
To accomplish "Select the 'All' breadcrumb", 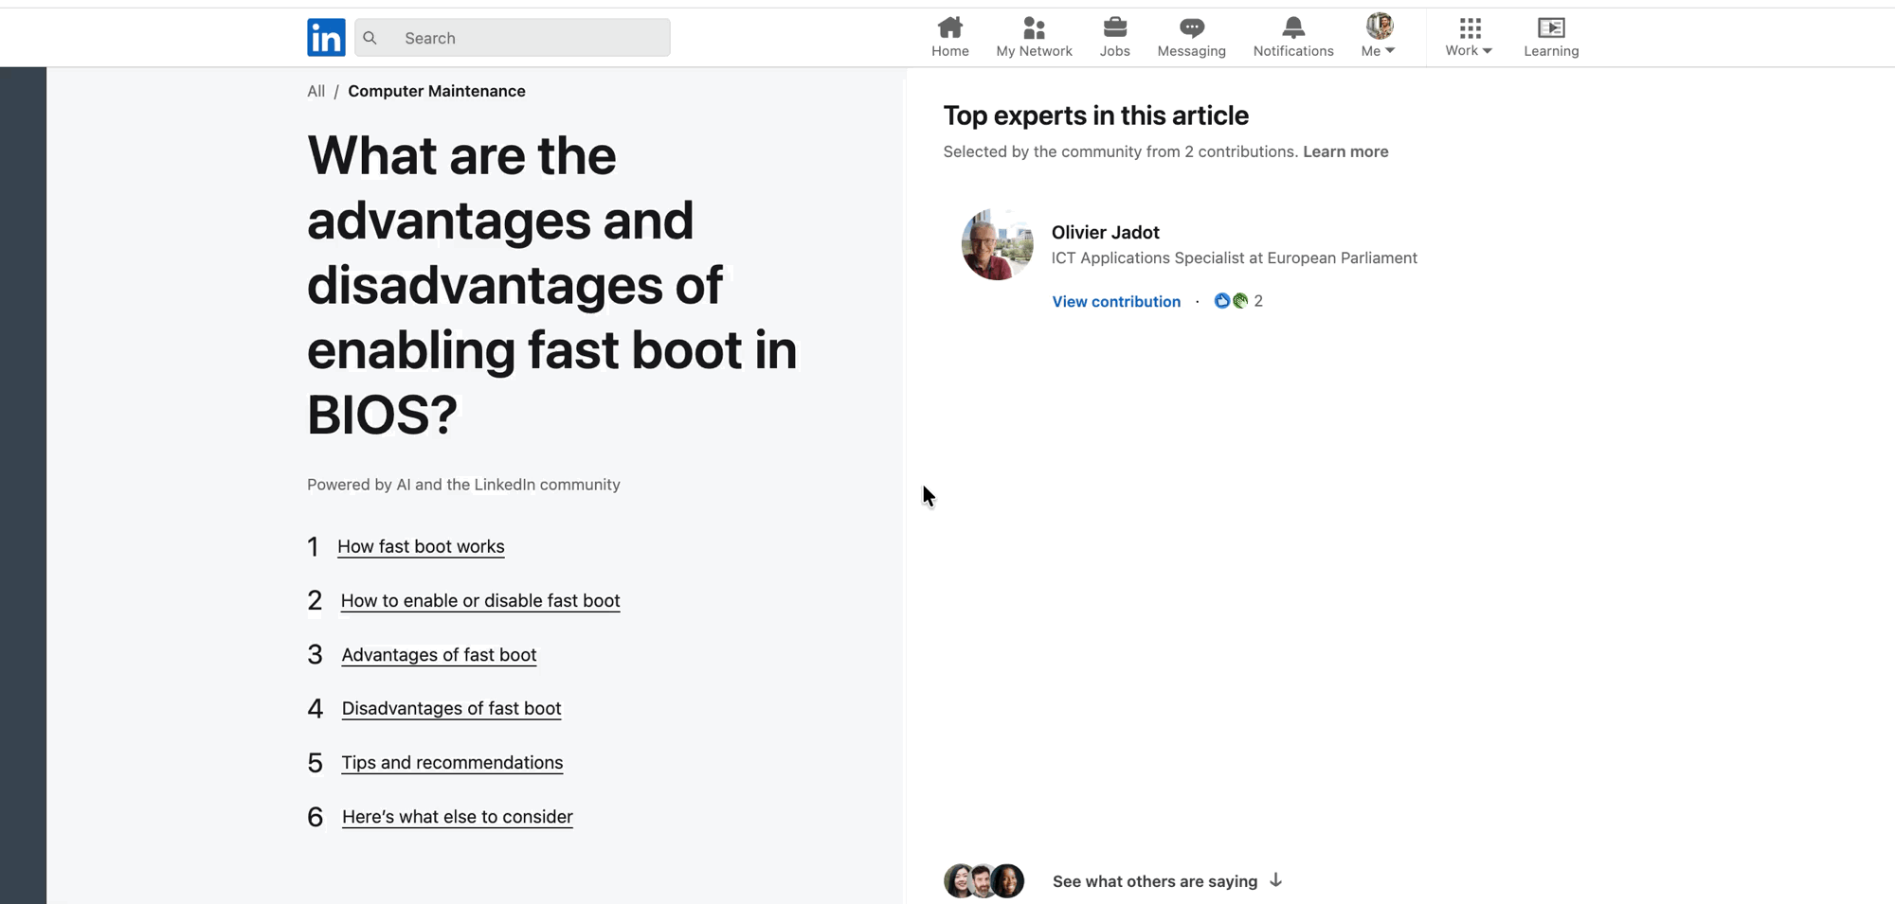I will pos(316,91).
